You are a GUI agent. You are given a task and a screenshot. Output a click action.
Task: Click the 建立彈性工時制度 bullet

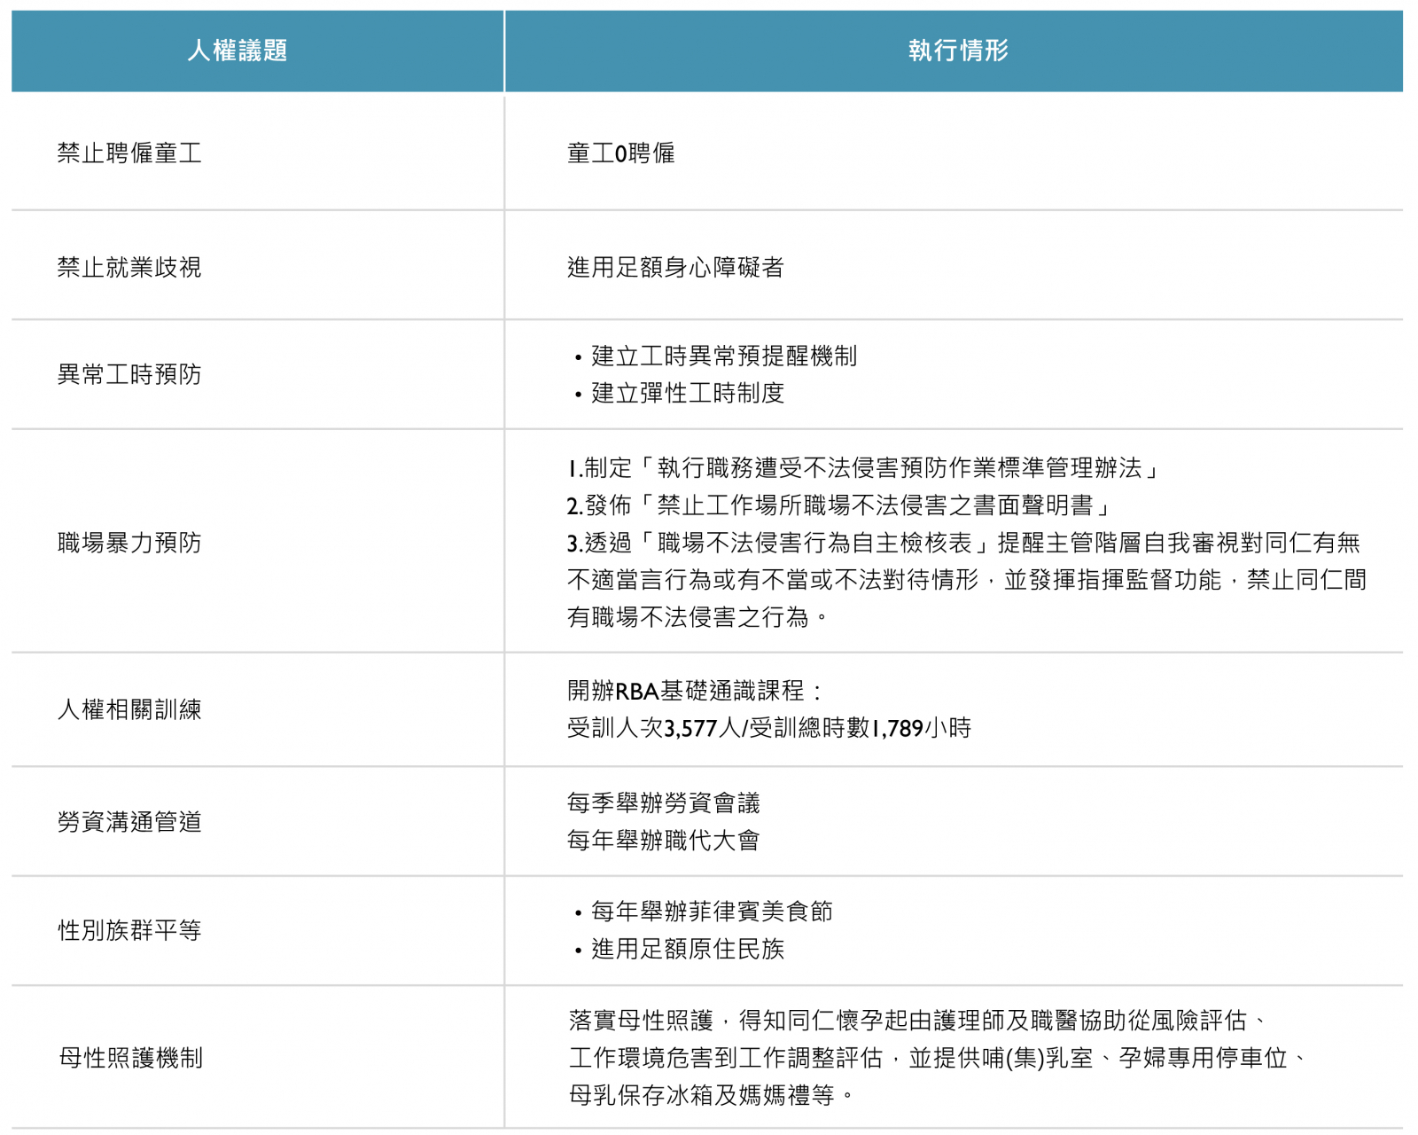[x=688, y=394]
